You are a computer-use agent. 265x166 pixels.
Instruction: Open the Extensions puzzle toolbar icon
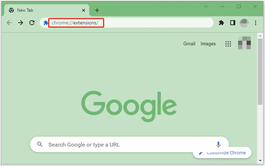(x=221, y=23)
